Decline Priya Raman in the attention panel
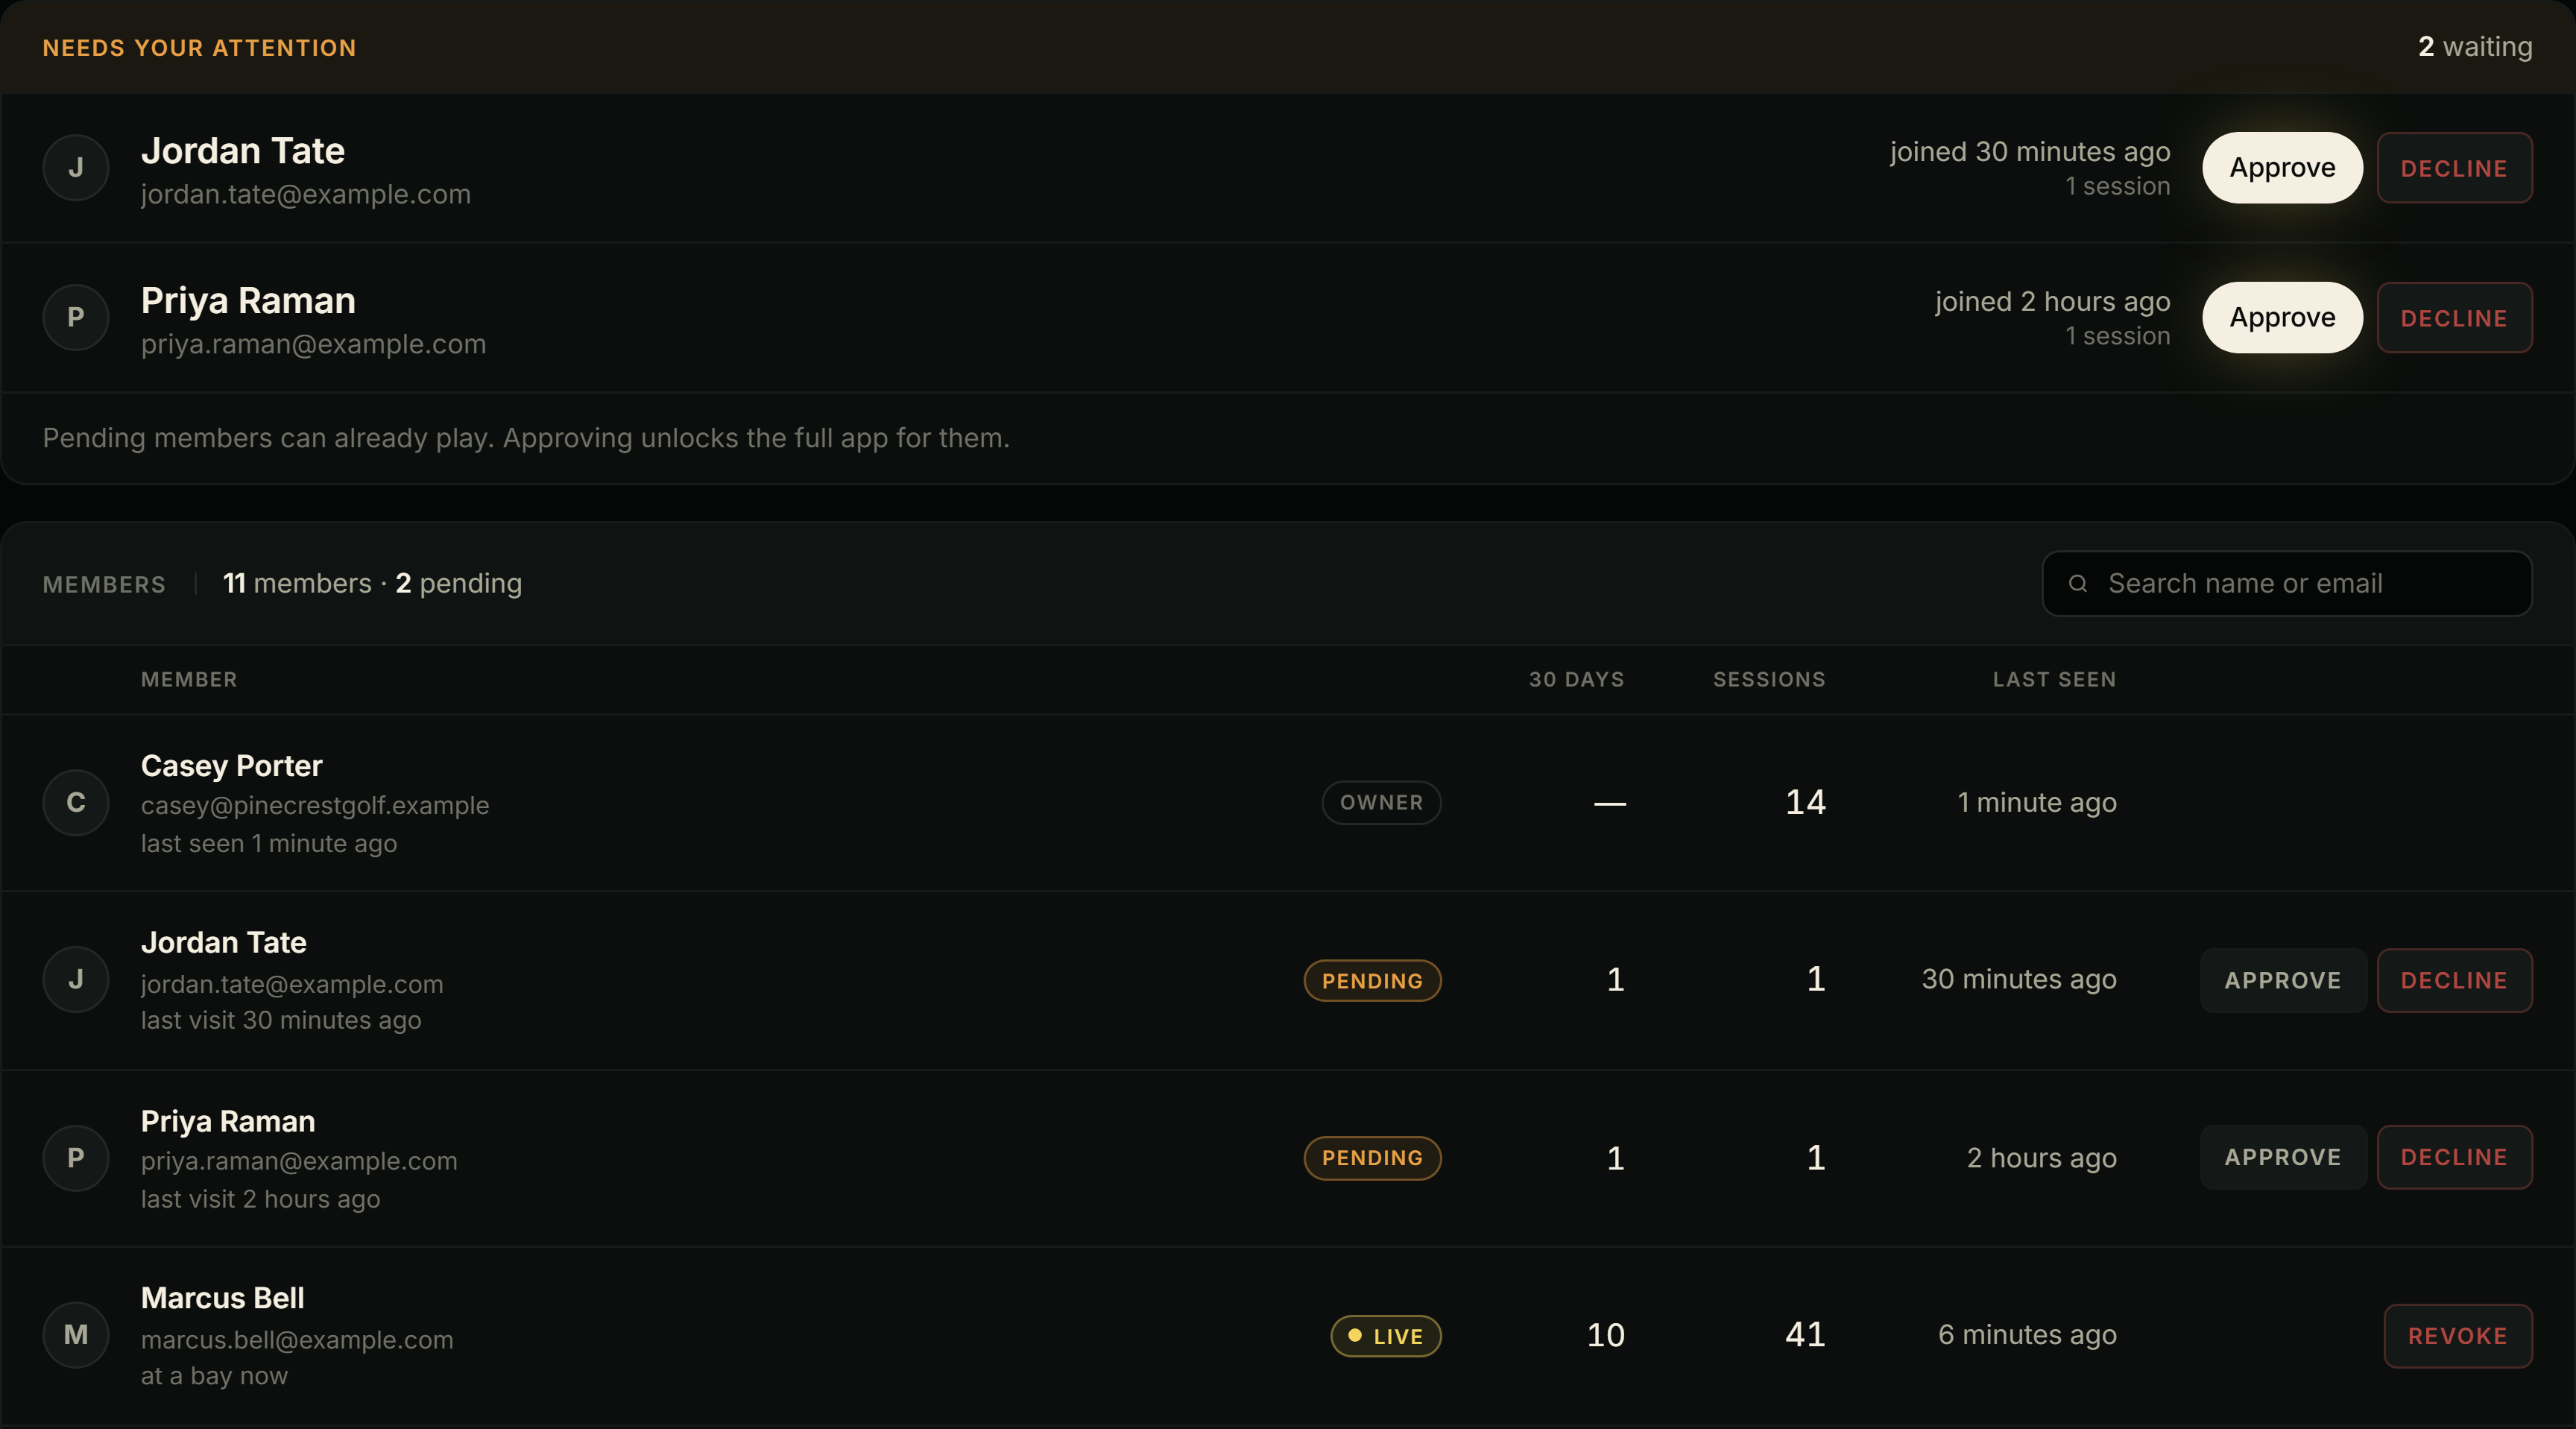2576x1429 pixels. point(2454,318)
